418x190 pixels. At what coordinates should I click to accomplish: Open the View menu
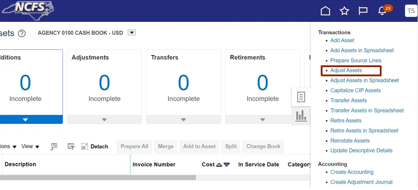coord(30,147)
